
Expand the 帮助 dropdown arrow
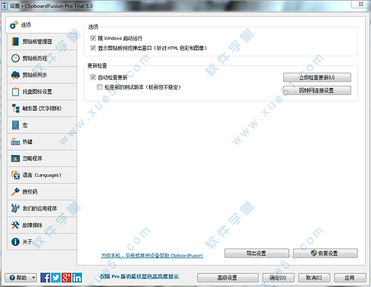[33, 278]
